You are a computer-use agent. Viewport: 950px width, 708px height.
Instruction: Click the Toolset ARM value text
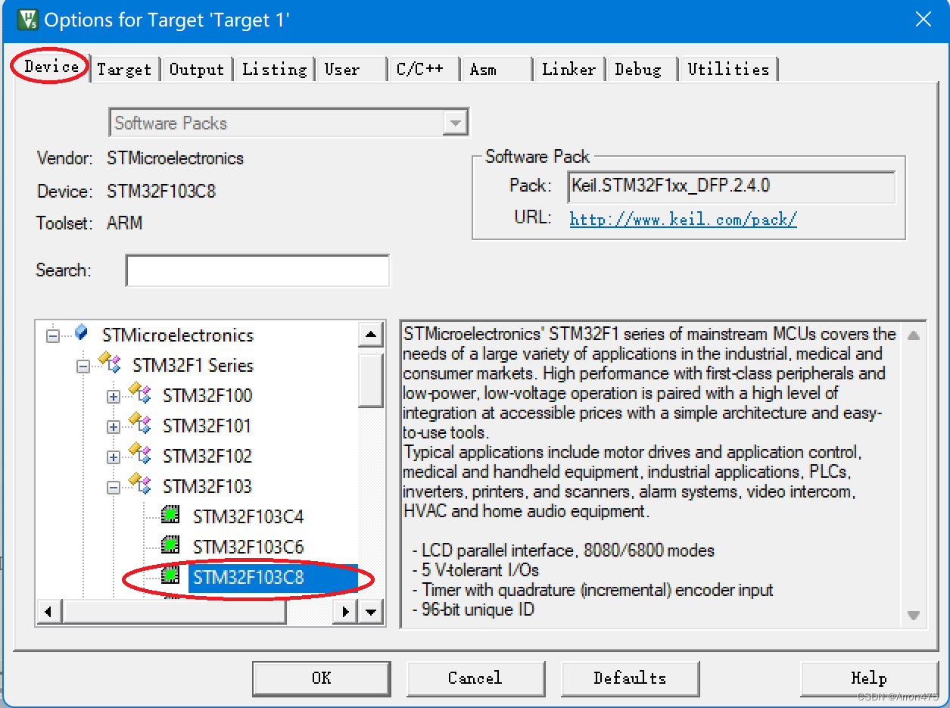click(x=124, y=223)
